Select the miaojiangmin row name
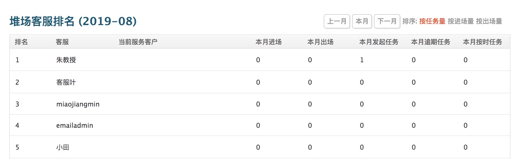The image size is (517, 166). coord(78,104)
